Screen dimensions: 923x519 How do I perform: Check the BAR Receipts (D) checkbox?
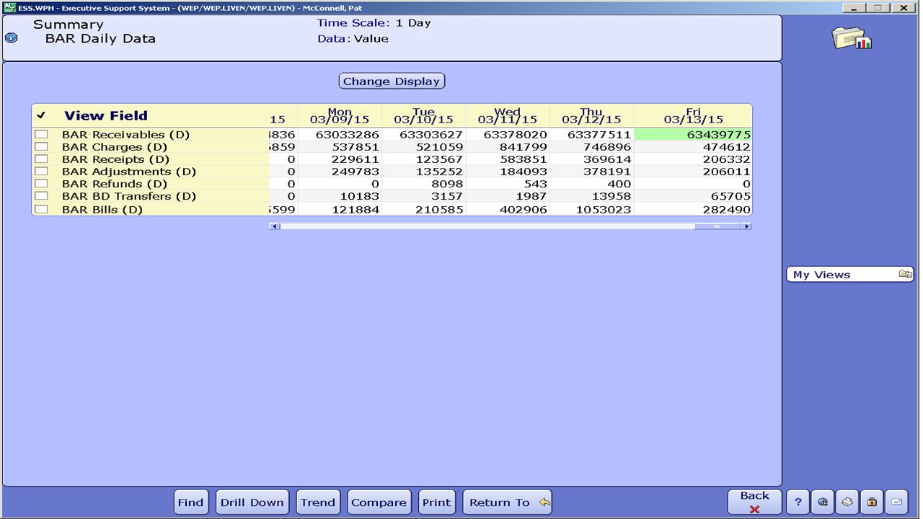click(42, 159)
